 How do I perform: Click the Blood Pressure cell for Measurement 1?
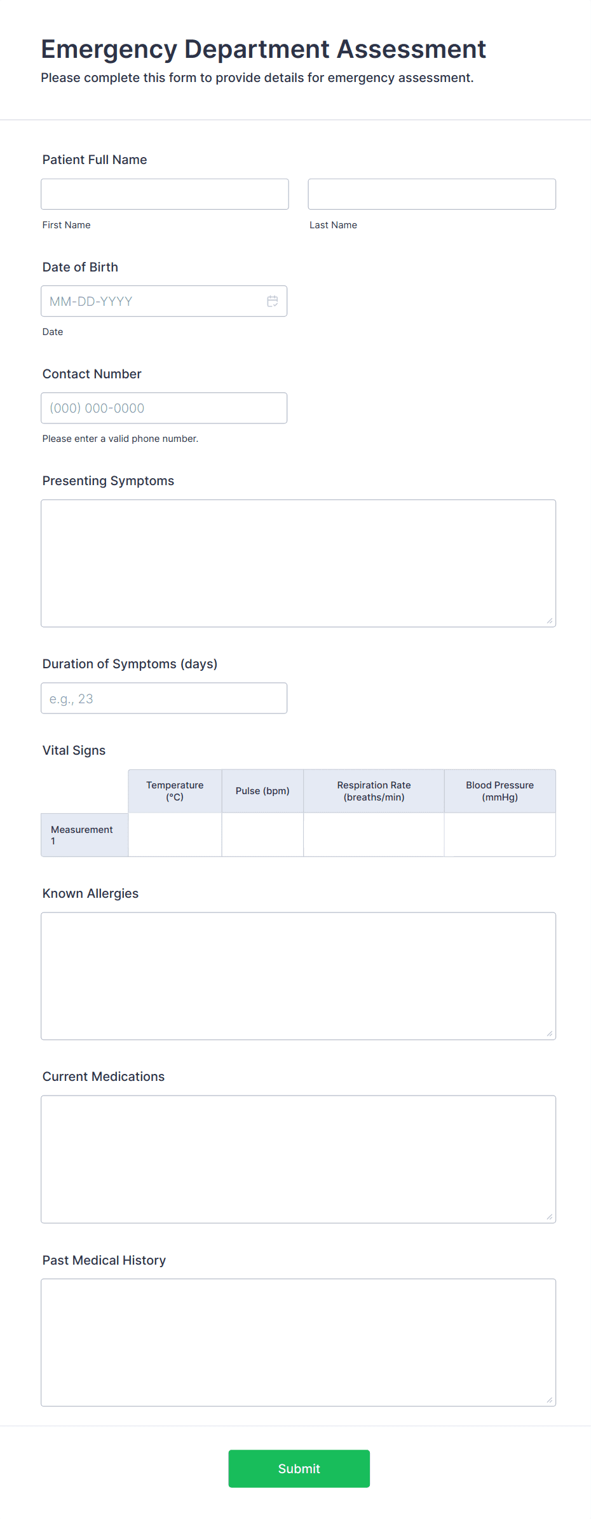tap(499, 834)
